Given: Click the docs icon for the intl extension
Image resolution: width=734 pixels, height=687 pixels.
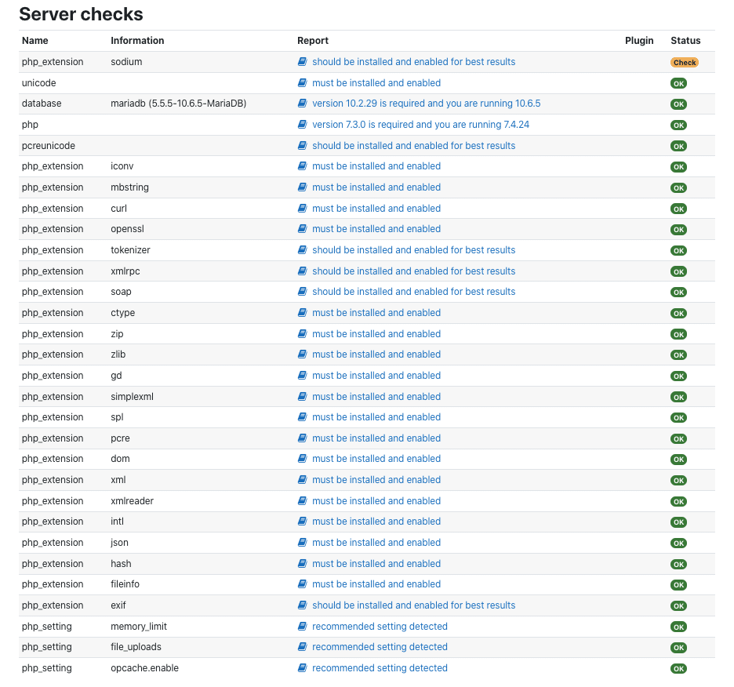Looking at the screenshot, I should tap(303, 522).
